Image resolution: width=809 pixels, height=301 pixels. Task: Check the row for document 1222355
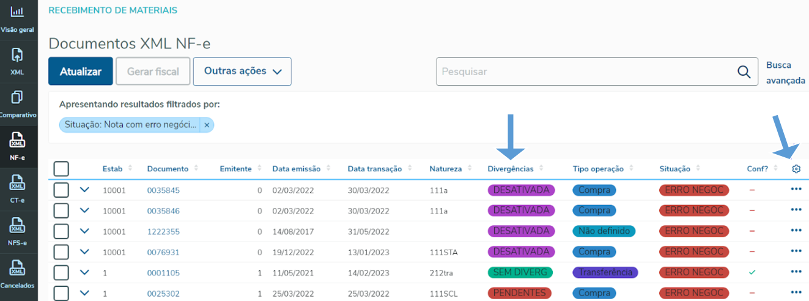[x=61, y=231]
